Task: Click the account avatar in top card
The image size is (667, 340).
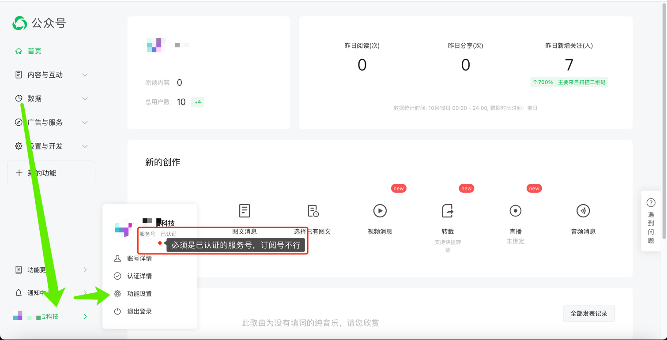Action: pos(155,45)
